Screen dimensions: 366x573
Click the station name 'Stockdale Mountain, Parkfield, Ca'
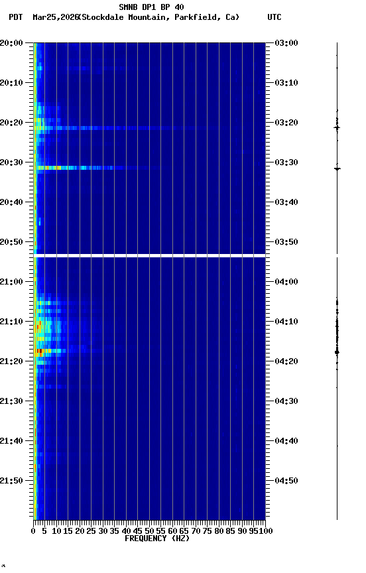click(158, 17)
